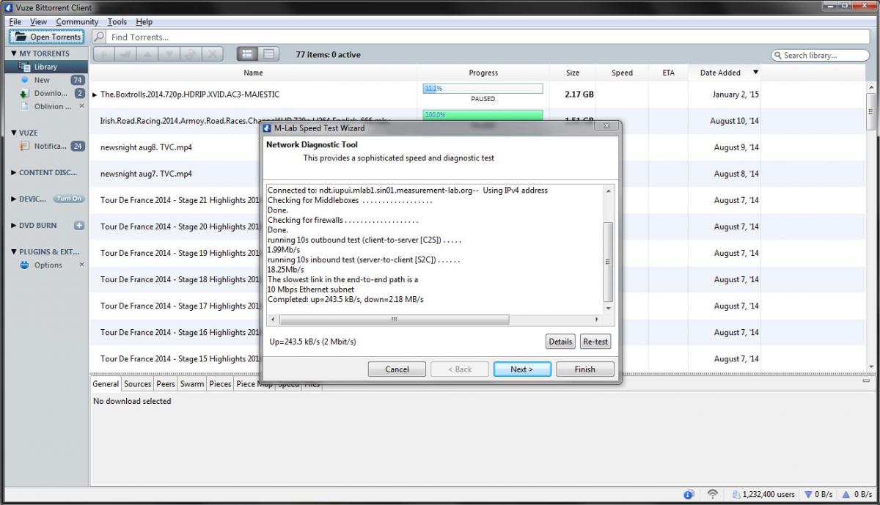
Task: Switch to the compact list view
Action: [268, 54]
